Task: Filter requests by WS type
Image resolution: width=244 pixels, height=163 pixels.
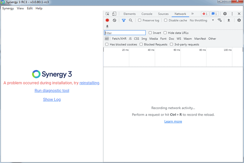Action: tap(179, 39)
